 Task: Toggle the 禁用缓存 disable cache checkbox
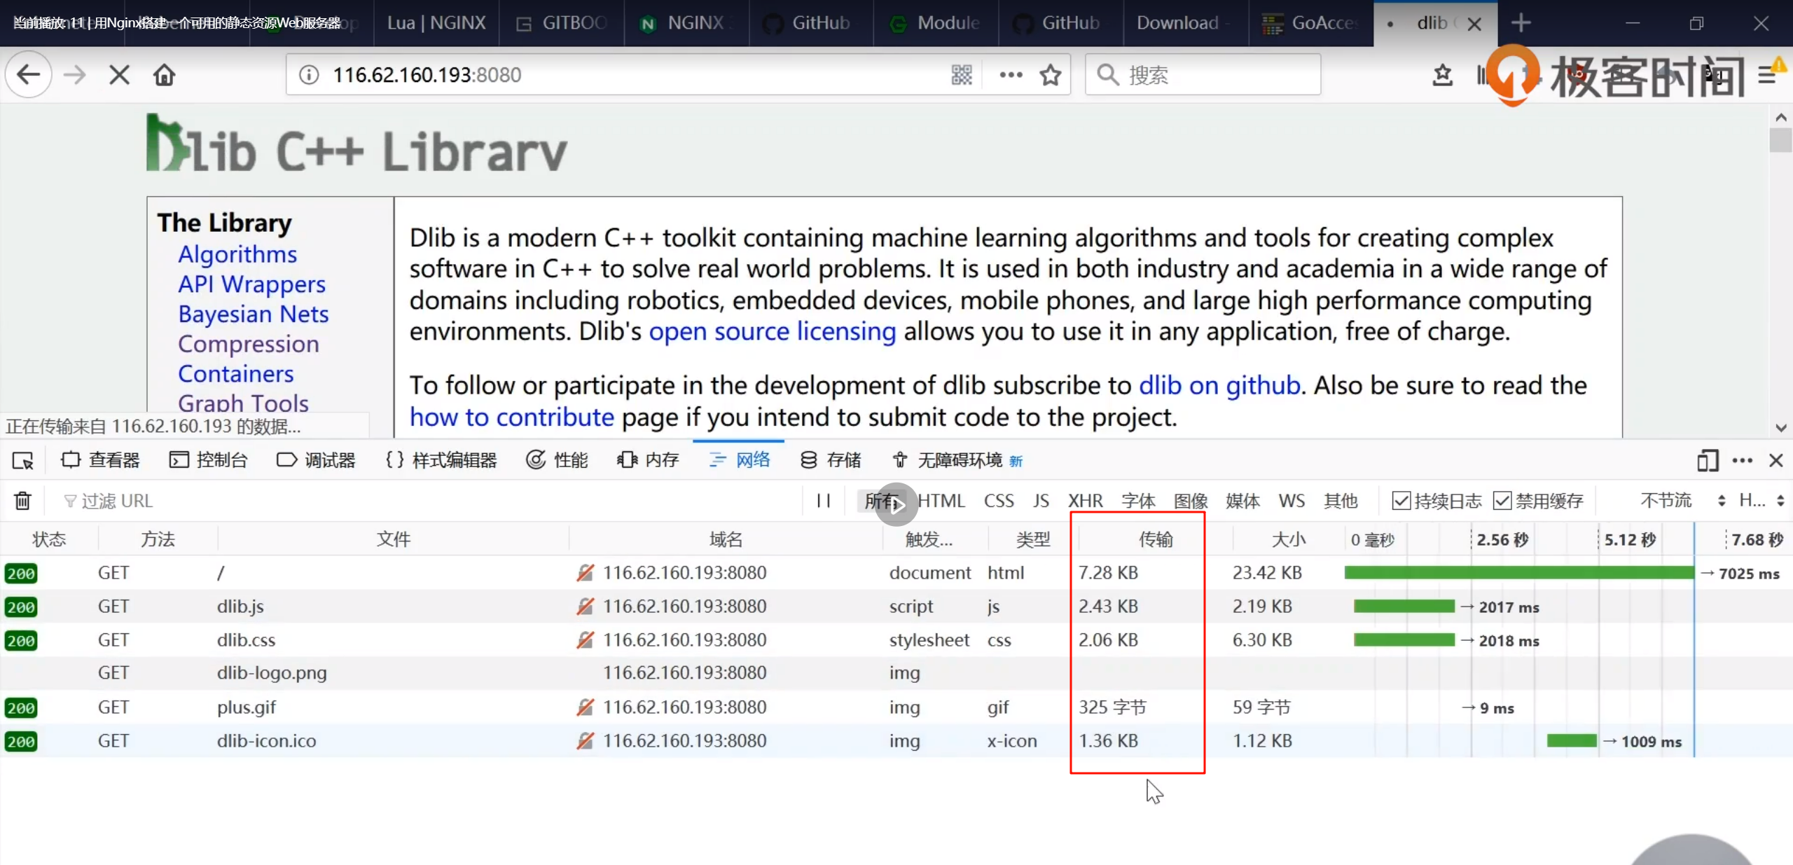[1502, 501]
